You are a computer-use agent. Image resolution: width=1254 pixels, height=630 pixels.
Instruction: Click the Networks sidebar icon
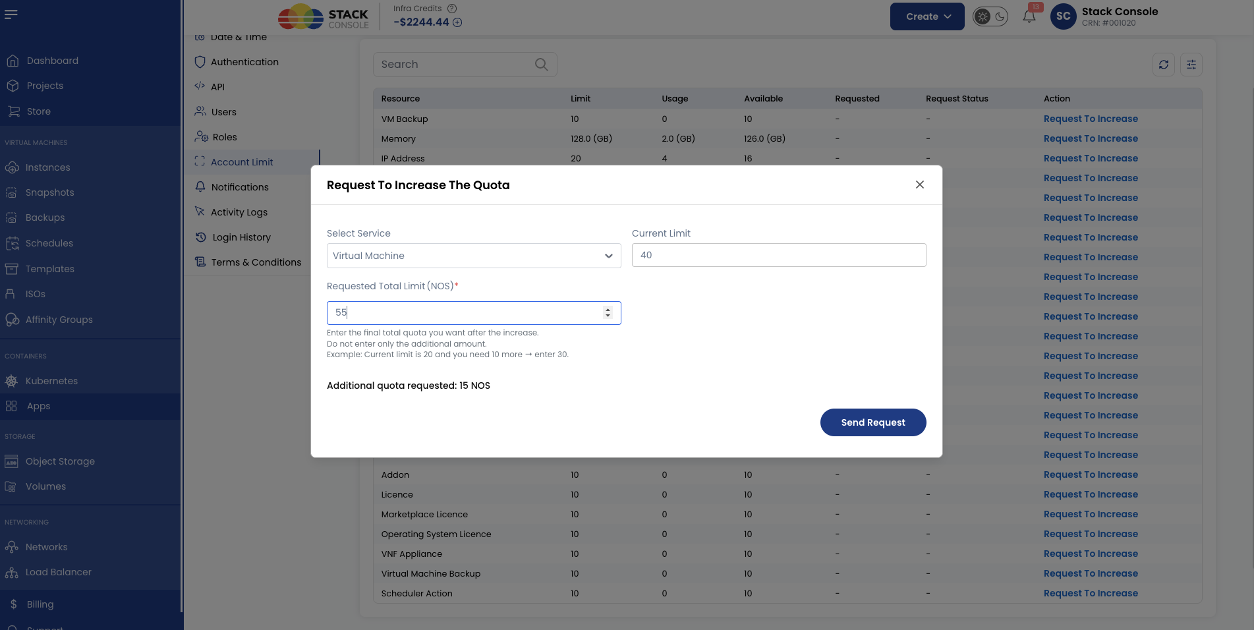coord(11,547)
